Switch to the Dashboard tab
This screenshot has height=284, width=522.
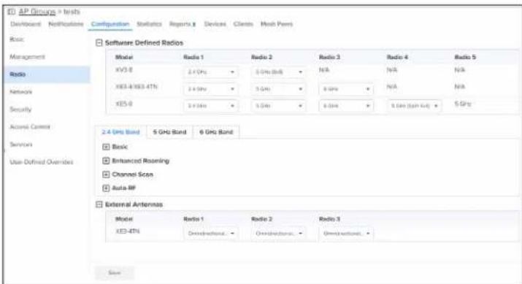[x=26, y=24]
